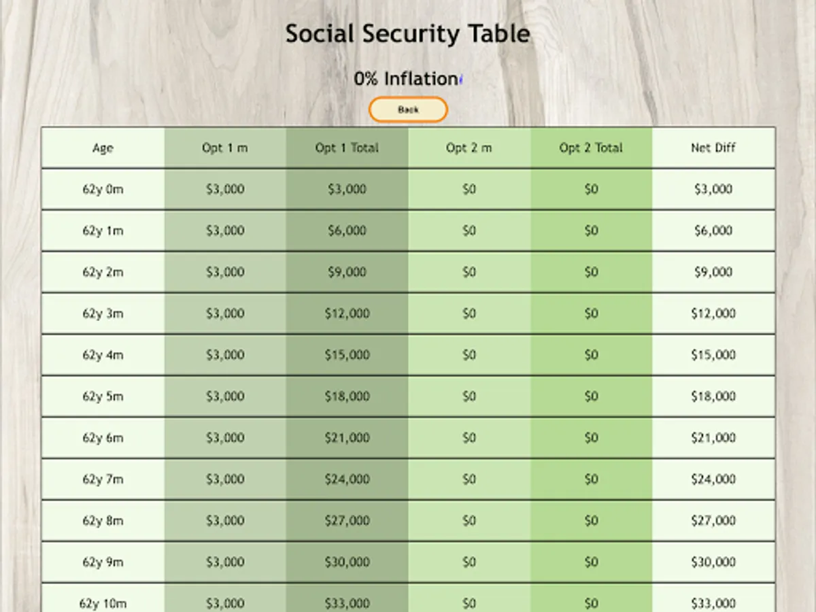Click the Opt 2 Total header
Image resolution: width=816 pixels, height=612 pixels.
(x=591, y=148)
